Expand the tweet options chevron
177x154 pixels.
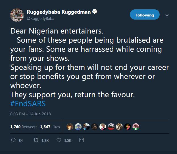pos(167,15)
